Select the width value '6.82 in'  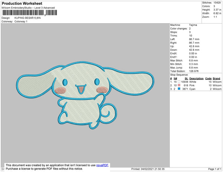pos(217,13)
